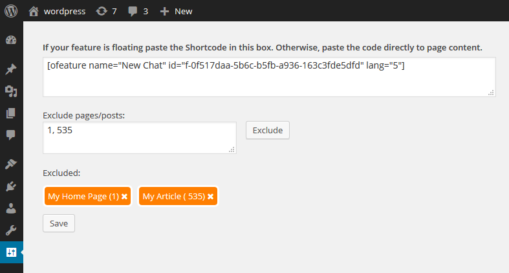The height and width of the screenshot is (273, 509).
Task: Remove My Home Page (1) from excluded
Action: point(124,197)
